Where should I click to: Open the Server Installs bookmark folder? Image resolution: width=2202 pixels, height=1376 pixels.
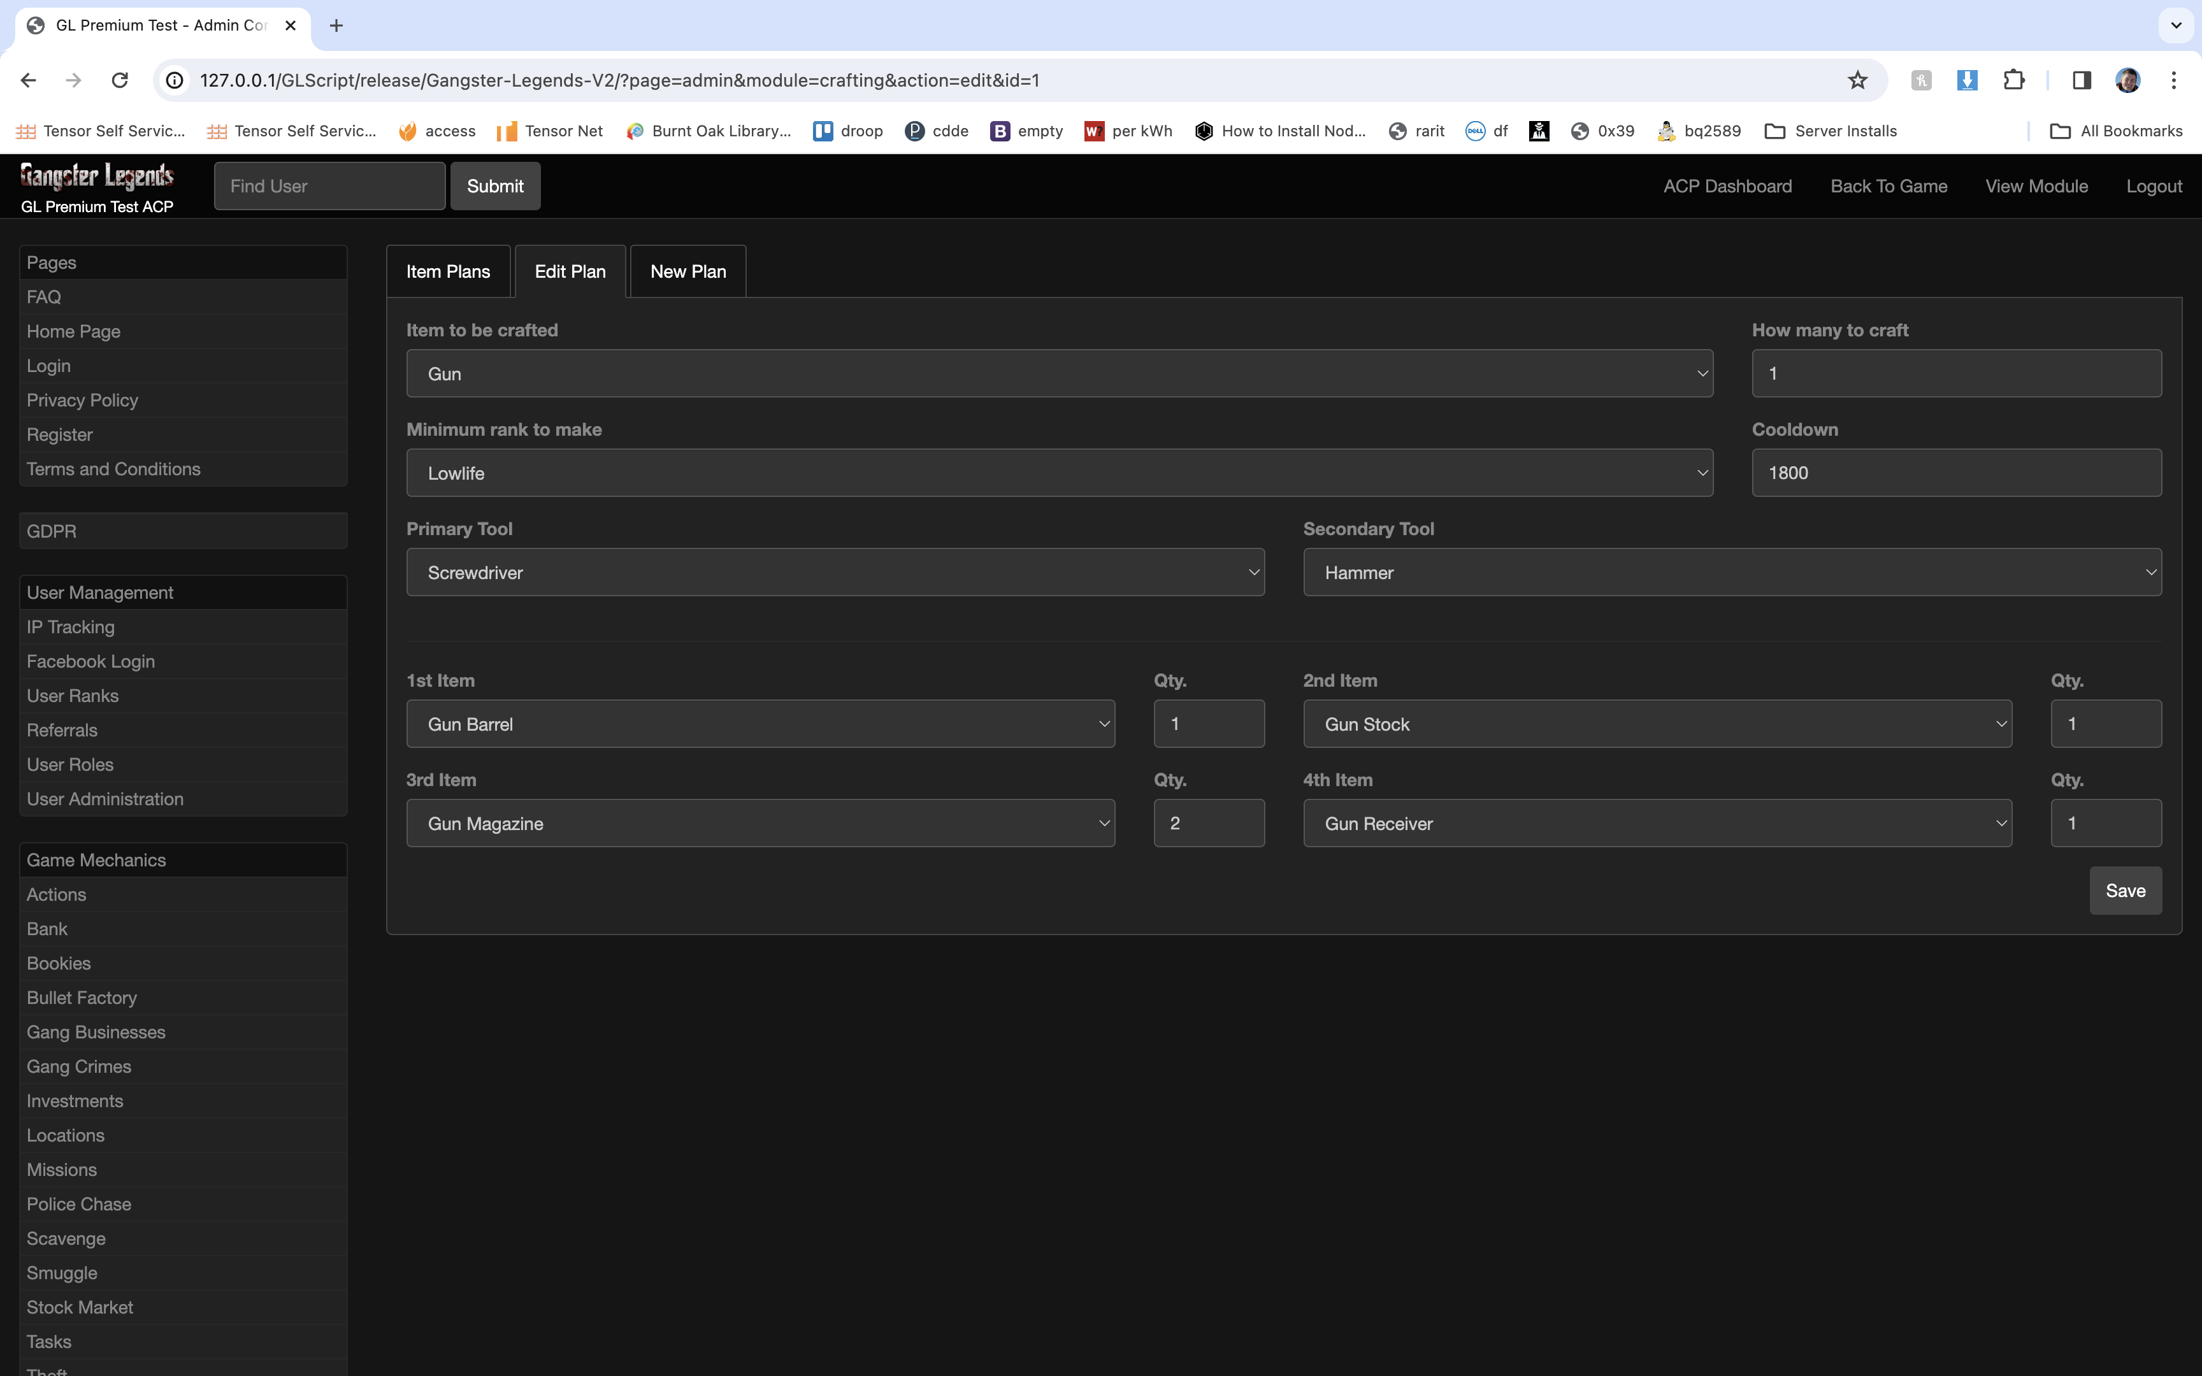(x=1831, y=131)
